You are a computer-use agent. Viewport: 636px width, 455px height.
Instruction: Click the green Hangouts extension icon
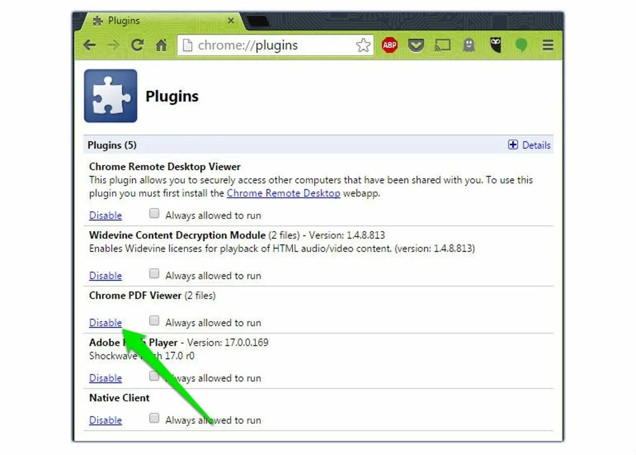(x=522, y=46)
